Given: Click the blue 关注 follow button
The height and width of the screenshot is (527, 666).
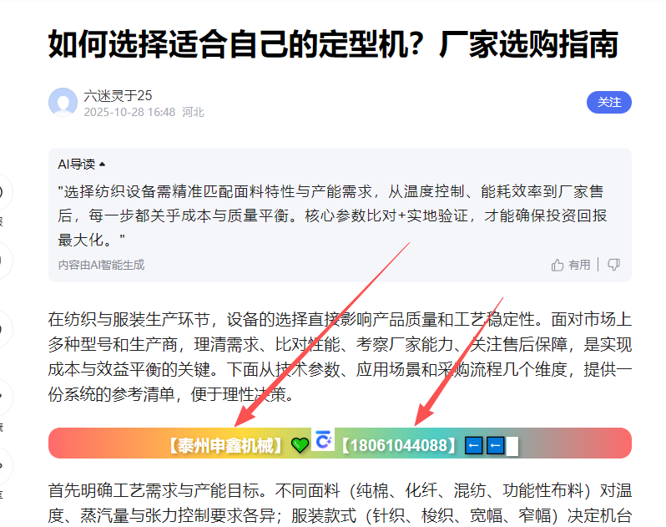Looking at the screenshot, I should coord(608,103).
